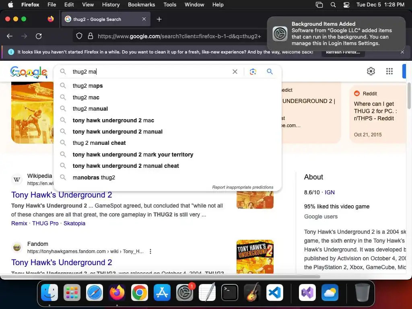Viewport: 412px width, 309px height.
Task: Click the Firefox icon in the Dock
Action: (x=117, y=293)
